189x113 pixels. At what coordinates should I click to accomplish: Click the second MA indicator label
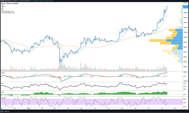point(2,10)
